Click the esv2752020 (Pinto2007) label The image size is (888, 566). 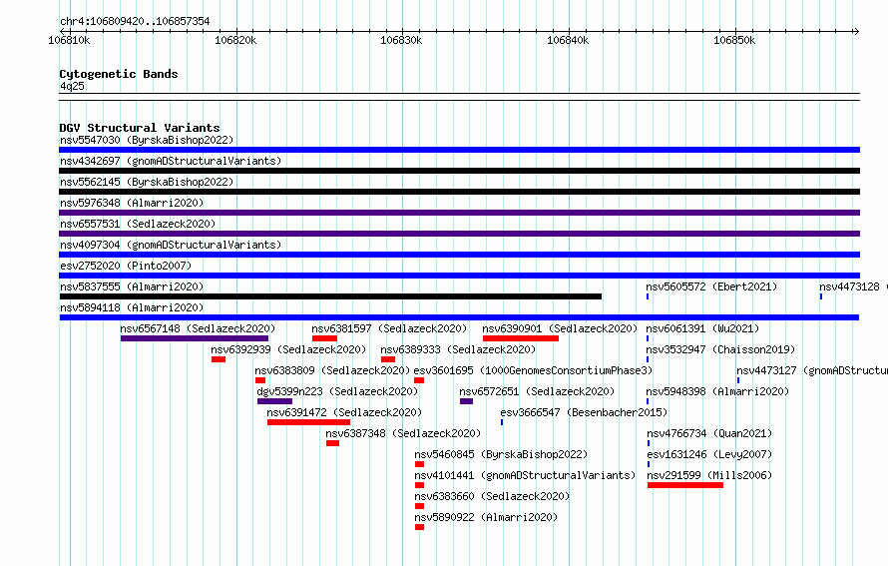point(126,266)
